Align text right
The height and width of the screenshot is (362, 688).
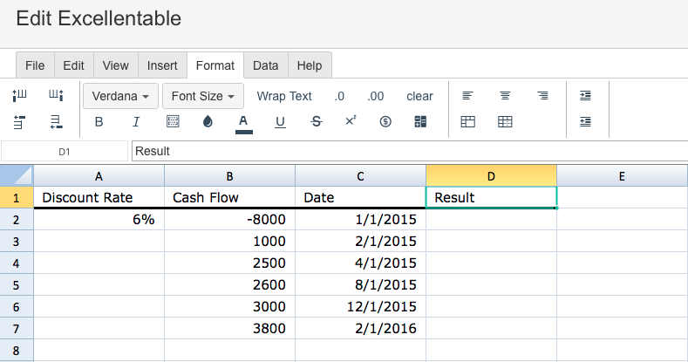click(542, 96)
